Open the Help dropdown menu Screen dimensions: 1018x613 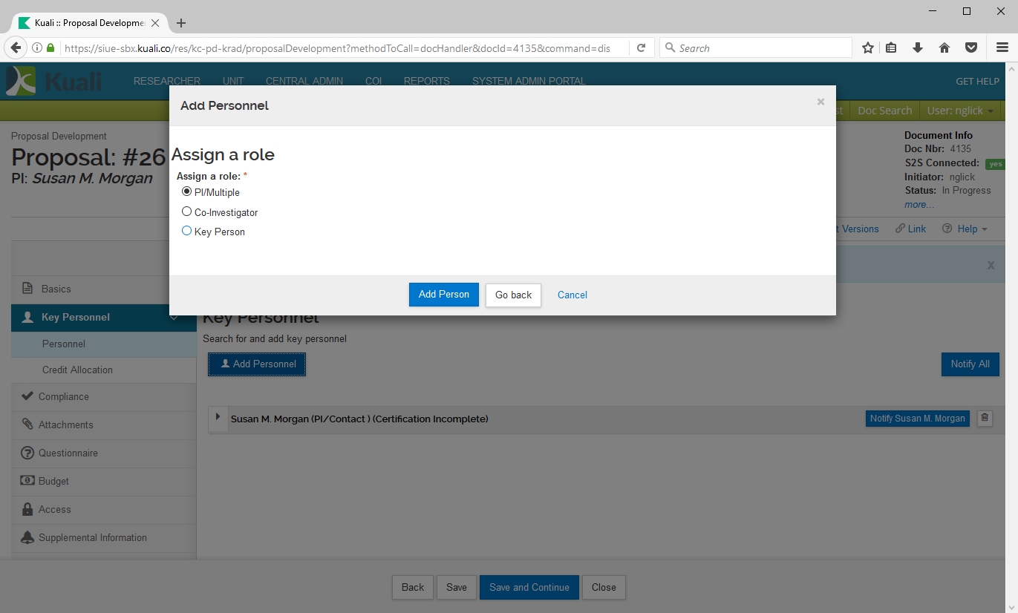pyautogui.click(x=965, y=229)
